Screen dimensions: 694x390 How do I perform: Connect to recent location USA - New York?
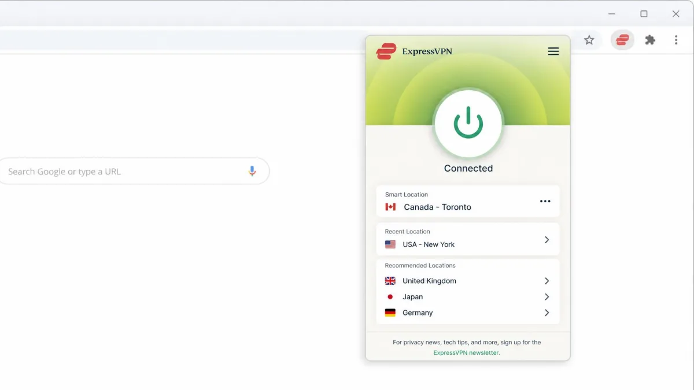pyautogui.click(x=468, y=239)
